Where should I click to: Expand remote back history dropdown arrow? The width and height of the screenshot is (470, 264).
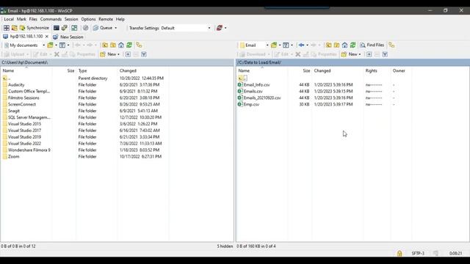pos(307,45)
